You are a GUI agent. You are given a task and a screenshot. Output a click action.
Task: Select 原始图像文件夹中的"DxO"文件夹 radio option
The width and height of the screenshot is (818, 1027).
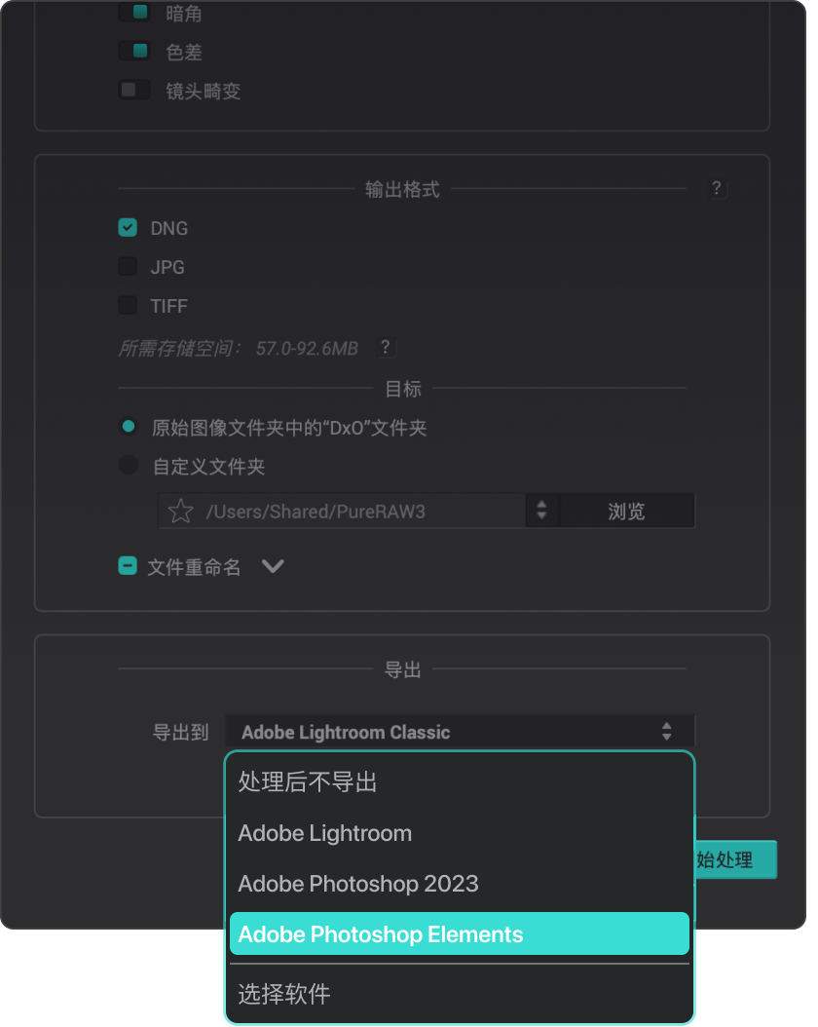[x=129, y=427]
